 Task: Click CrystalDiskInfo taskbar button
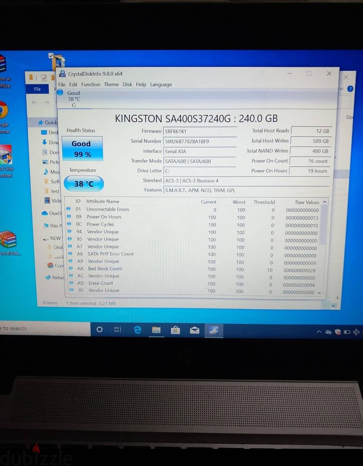(x=214, y=330)
